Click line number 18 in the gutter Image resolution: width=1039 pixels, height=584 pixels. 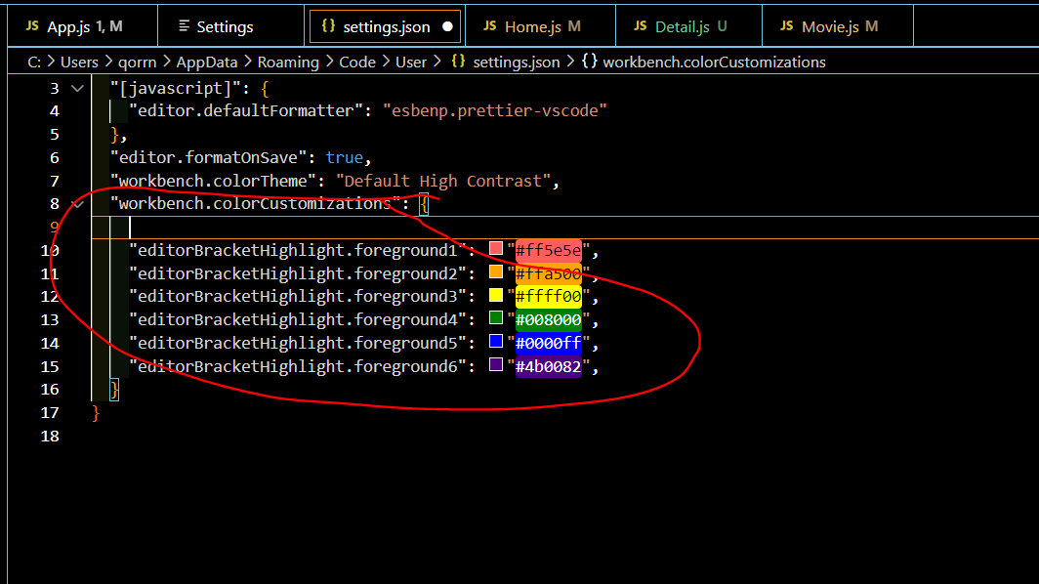click(x=50, y=436)
